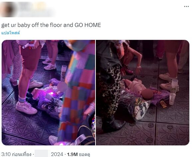The width and height of the screenshot is (195, 157).
Task: Open the right photo of the tweet
Action: pyautogui.click(x=143, y=92)
